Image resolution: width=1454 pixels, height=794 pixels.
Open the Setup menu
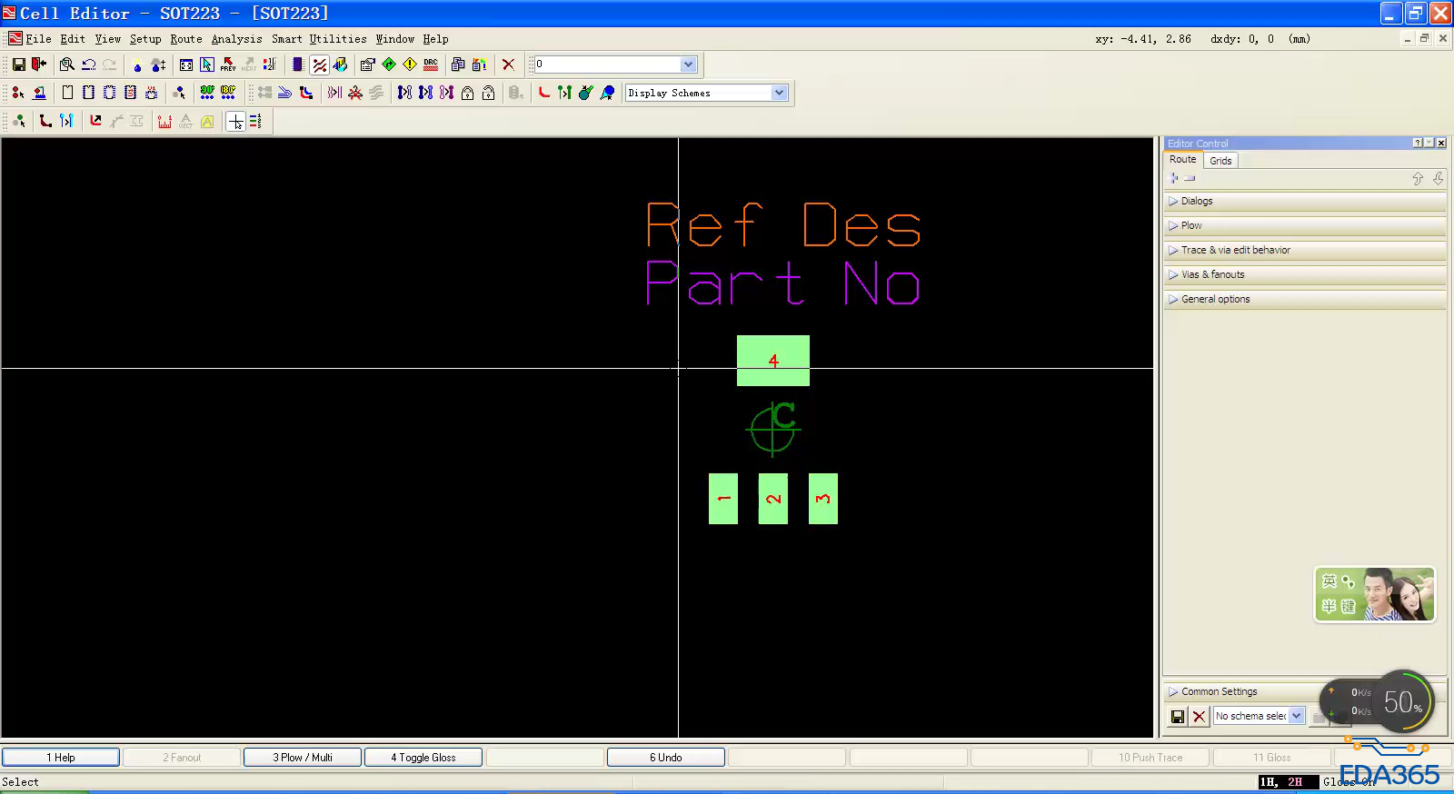(x=145, y=39)
